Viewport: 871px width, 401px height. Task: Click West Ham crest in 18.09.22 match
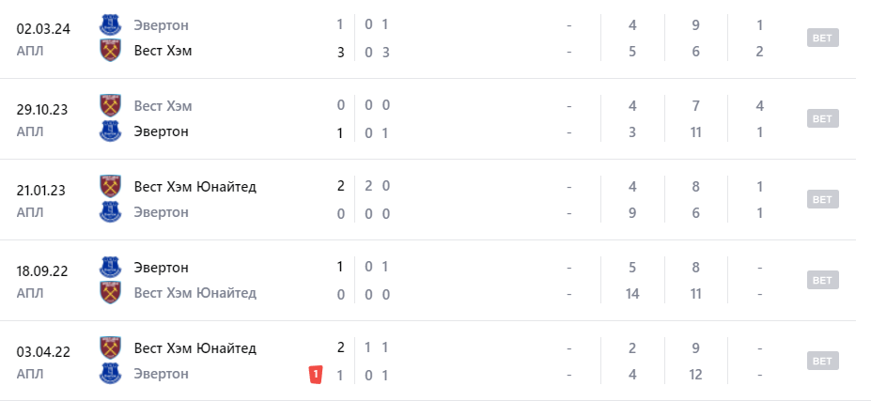point(111,293)
